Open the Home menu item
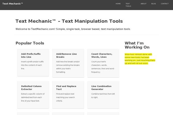Viewport: 173px width, 115px height. [x=118, y=4]
